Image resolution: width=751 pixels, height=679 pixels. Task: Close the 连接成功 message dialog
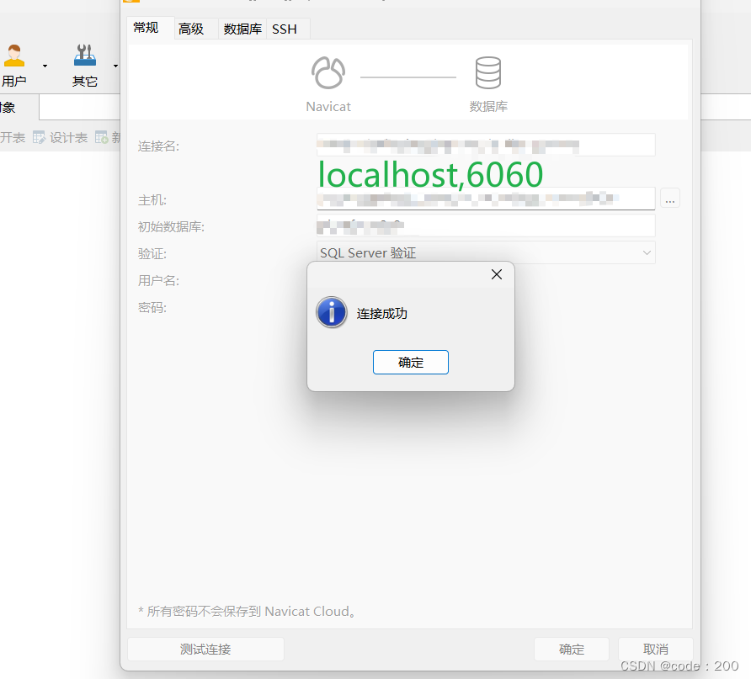(497, 274)
